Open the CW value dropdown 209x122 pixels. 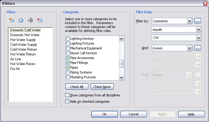click(x=198, y=38)
